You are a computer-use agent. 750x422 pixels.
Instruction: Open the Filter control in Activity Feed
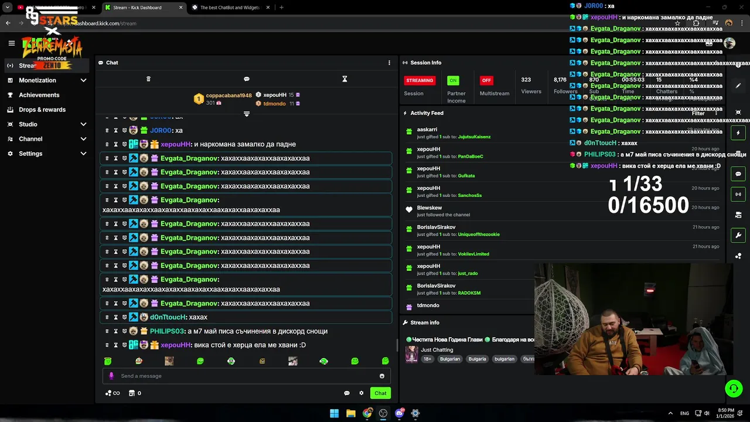pyautogui.click(x=698, y=113)
